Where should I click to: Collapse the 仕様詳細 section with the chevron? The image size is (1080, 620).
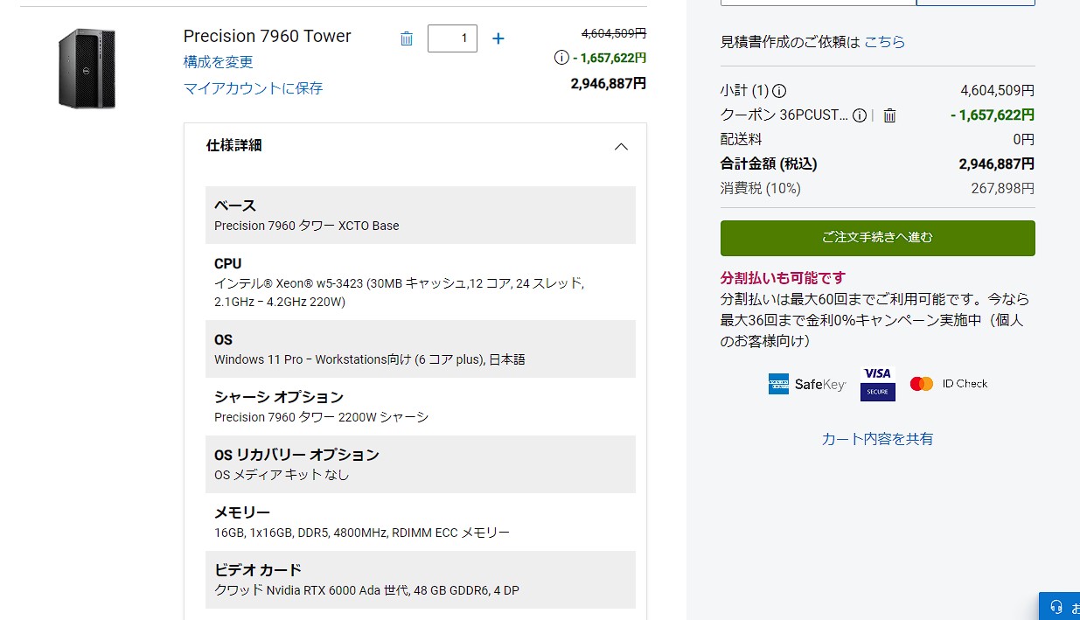click(x=621, y=147)
